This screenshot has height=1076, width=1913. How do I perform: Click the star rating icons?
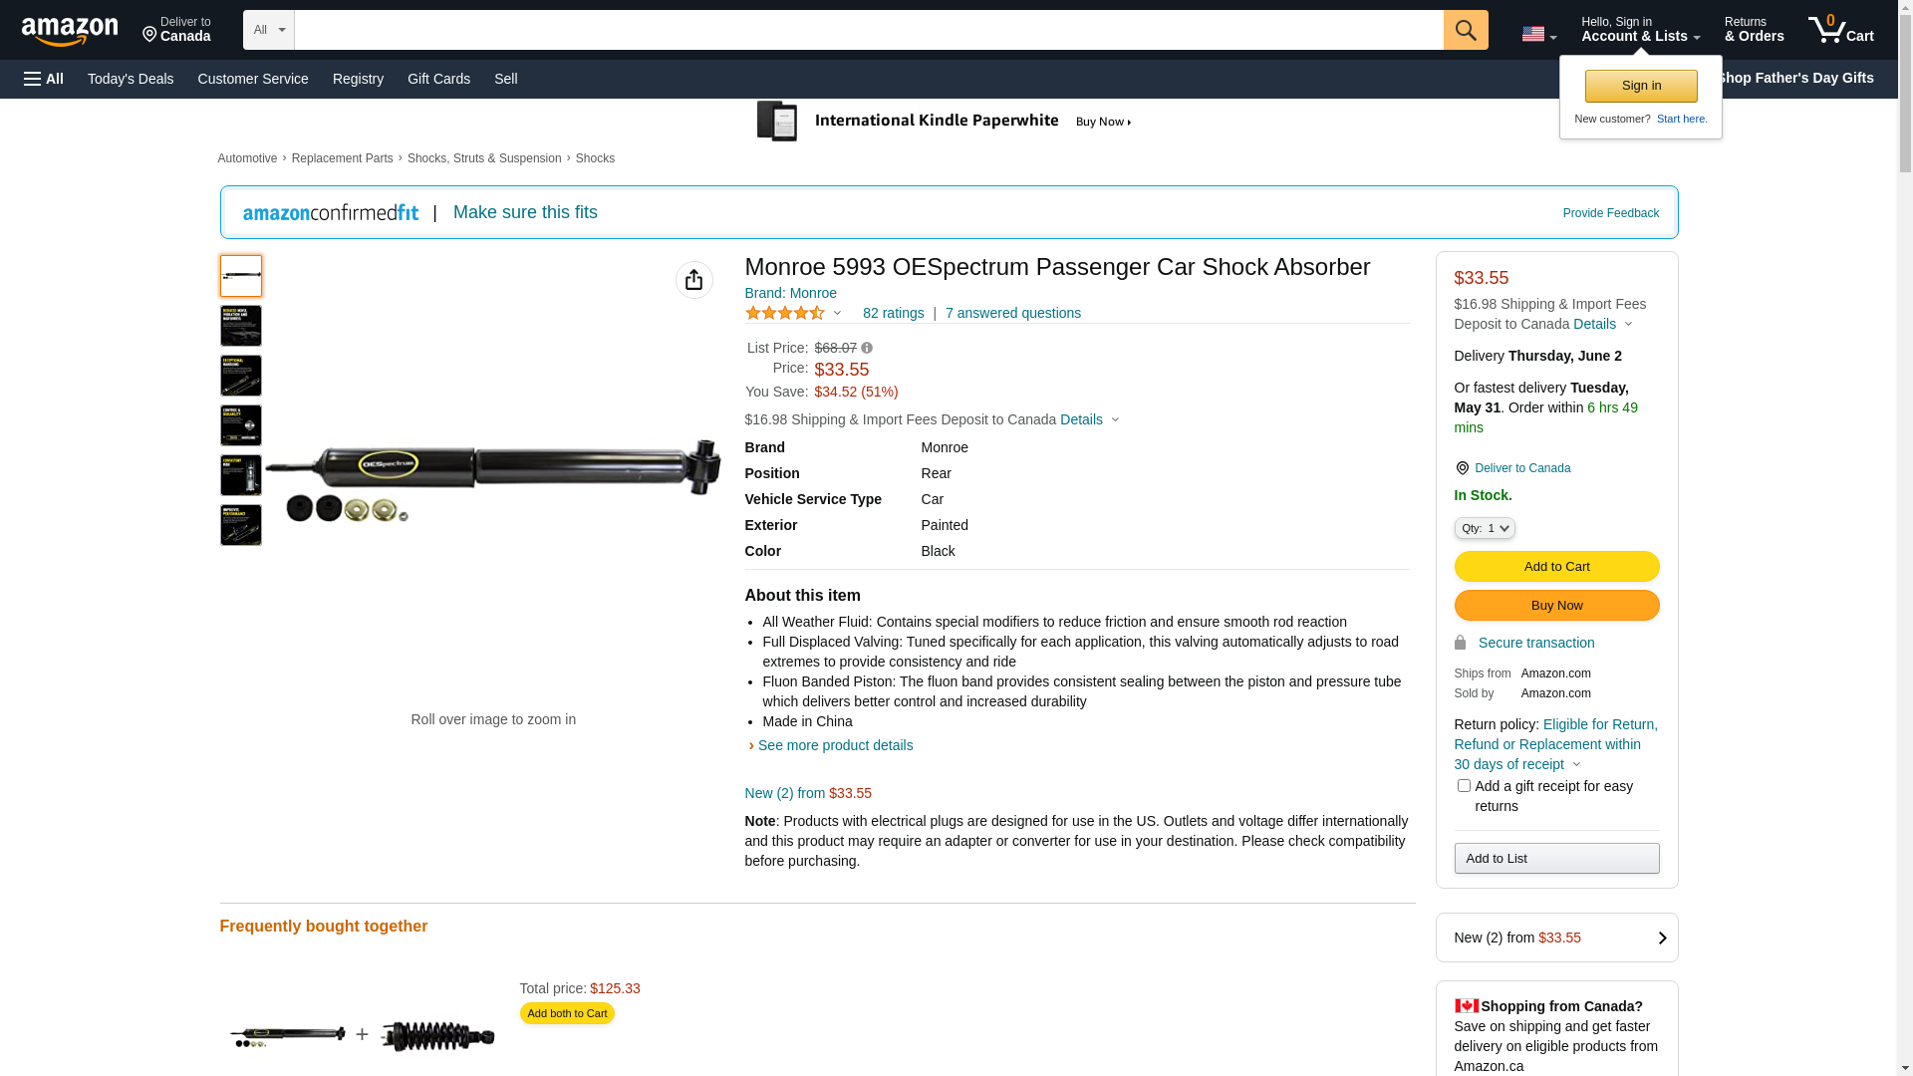click(x=785, y=313)
